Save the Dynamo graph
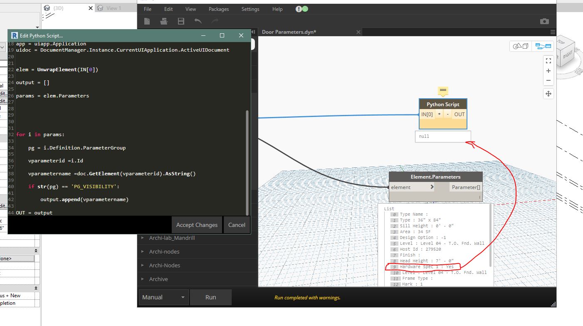583x326 pixels. (181, 21)
